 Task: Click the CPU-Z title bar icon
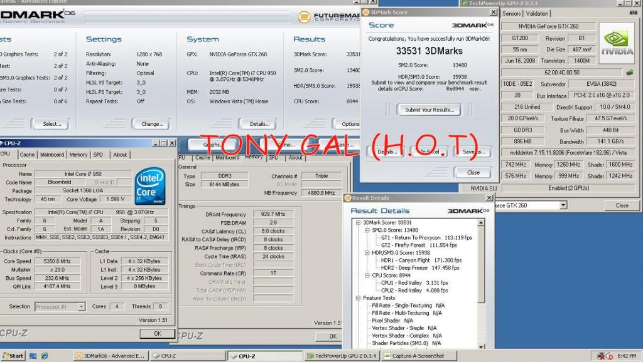[x=2, y=143]
